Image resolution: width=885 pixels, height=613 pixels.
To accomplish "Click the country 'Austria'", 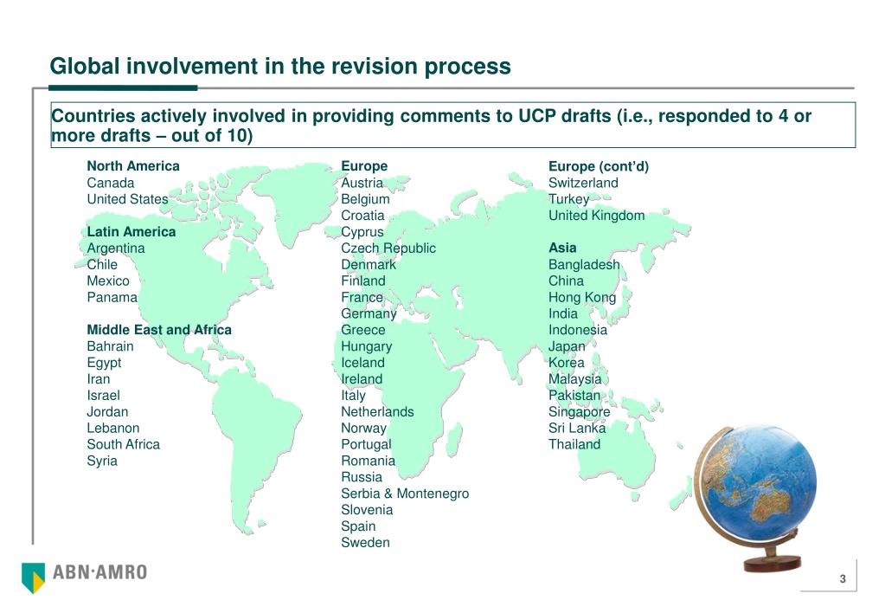I will (362, 183).
